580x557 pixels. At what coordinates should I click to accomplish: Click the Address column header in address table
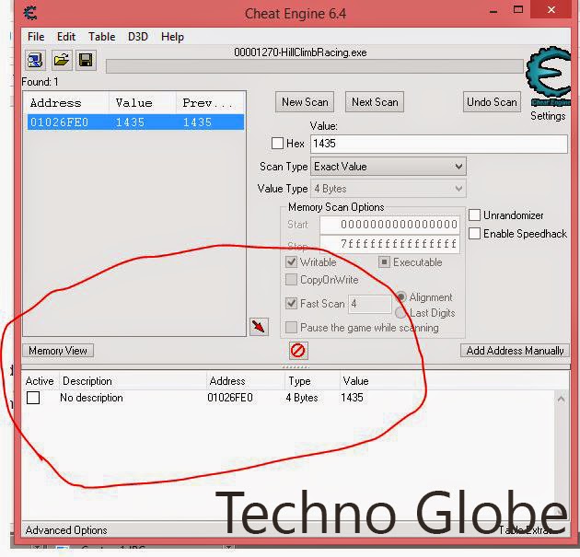pos(245,381)
